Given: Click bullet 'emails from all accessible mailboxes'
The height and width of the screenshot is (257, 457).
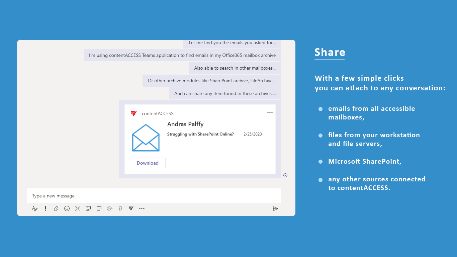Looking at the screenshot, I should click(372, 113).
